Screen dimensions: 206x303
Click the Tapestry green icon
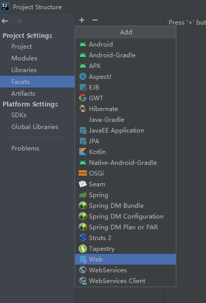(83, 249)
